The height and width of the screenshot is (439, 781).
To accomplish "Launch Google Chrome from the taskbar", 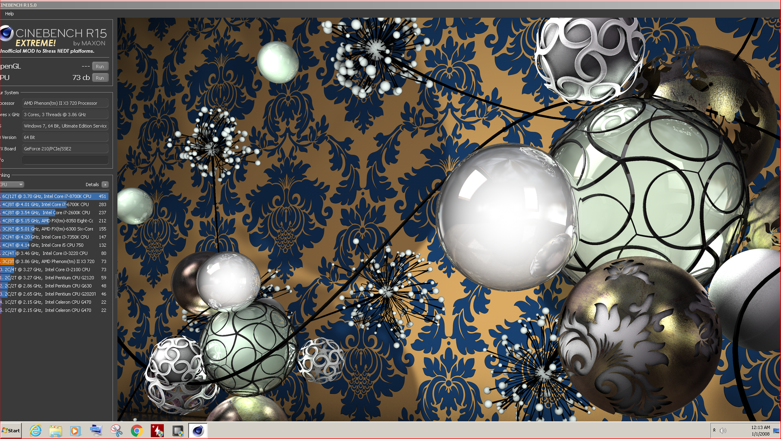I will tap(137, 430).
